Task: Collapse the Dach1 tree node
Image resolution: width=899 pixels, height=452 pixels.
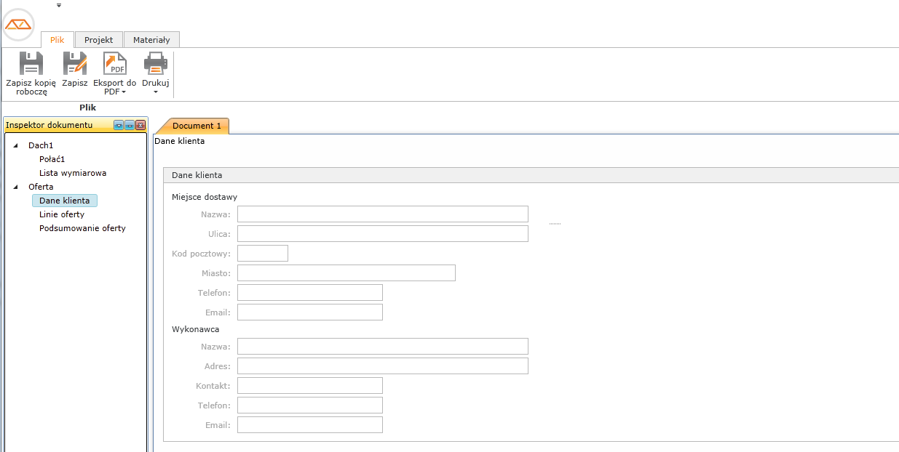Action: click(x=16, y=146)
